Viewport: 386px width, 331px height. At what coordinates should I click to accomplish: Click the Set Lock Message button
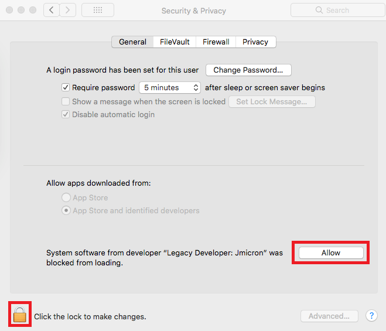272,102
